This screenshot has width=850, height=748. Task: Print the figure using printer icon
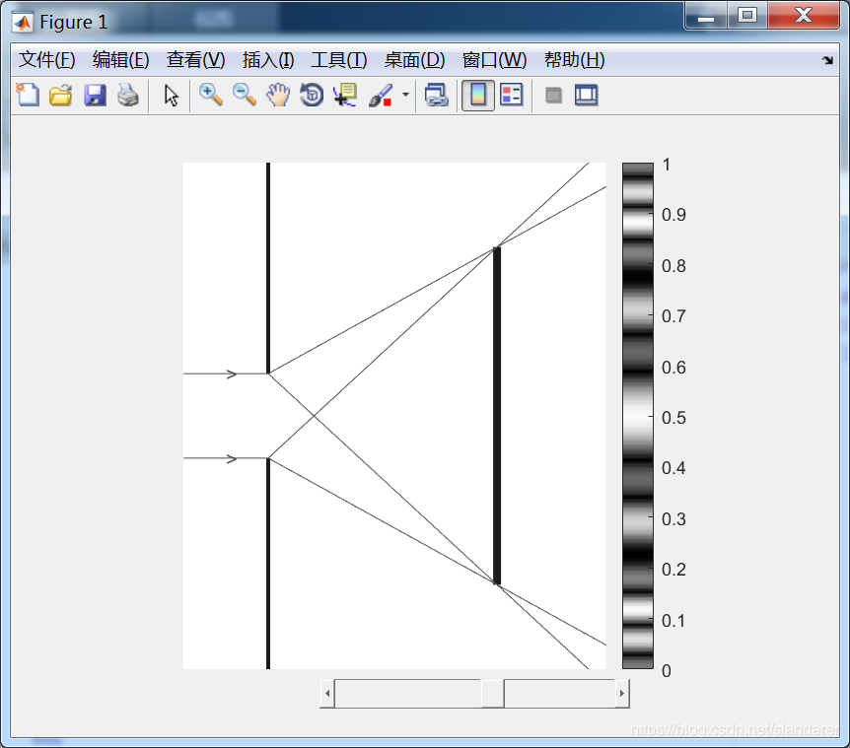[x=128, y=96]
